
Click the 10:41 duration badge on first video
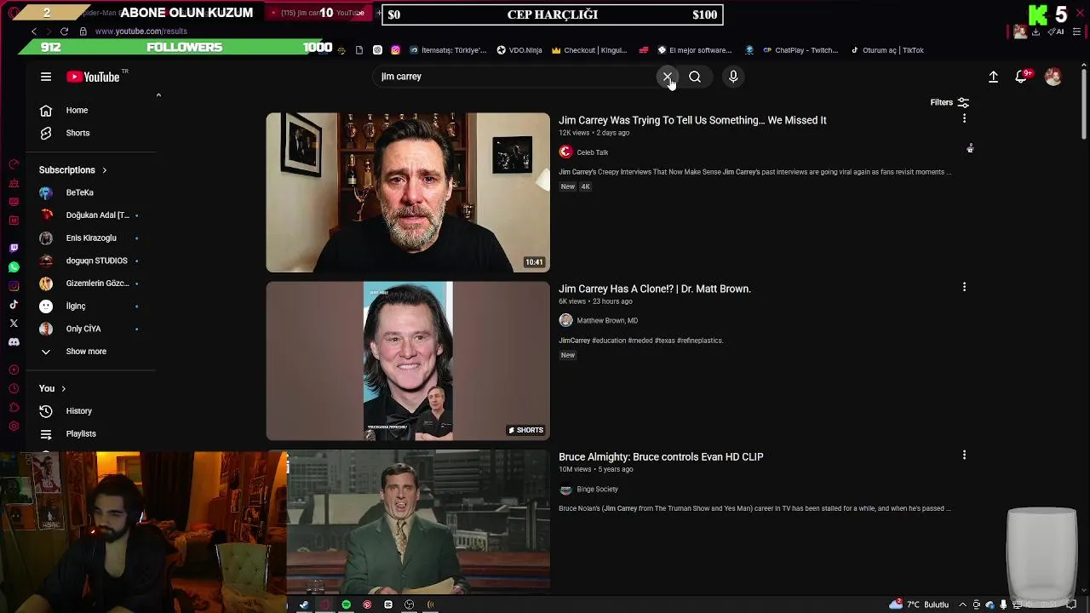pyautogui.click(x=534, y=262)
